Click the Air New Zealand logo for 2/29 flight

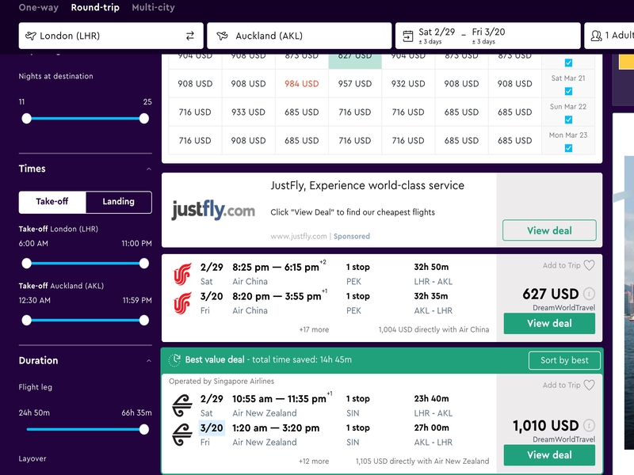182,405
